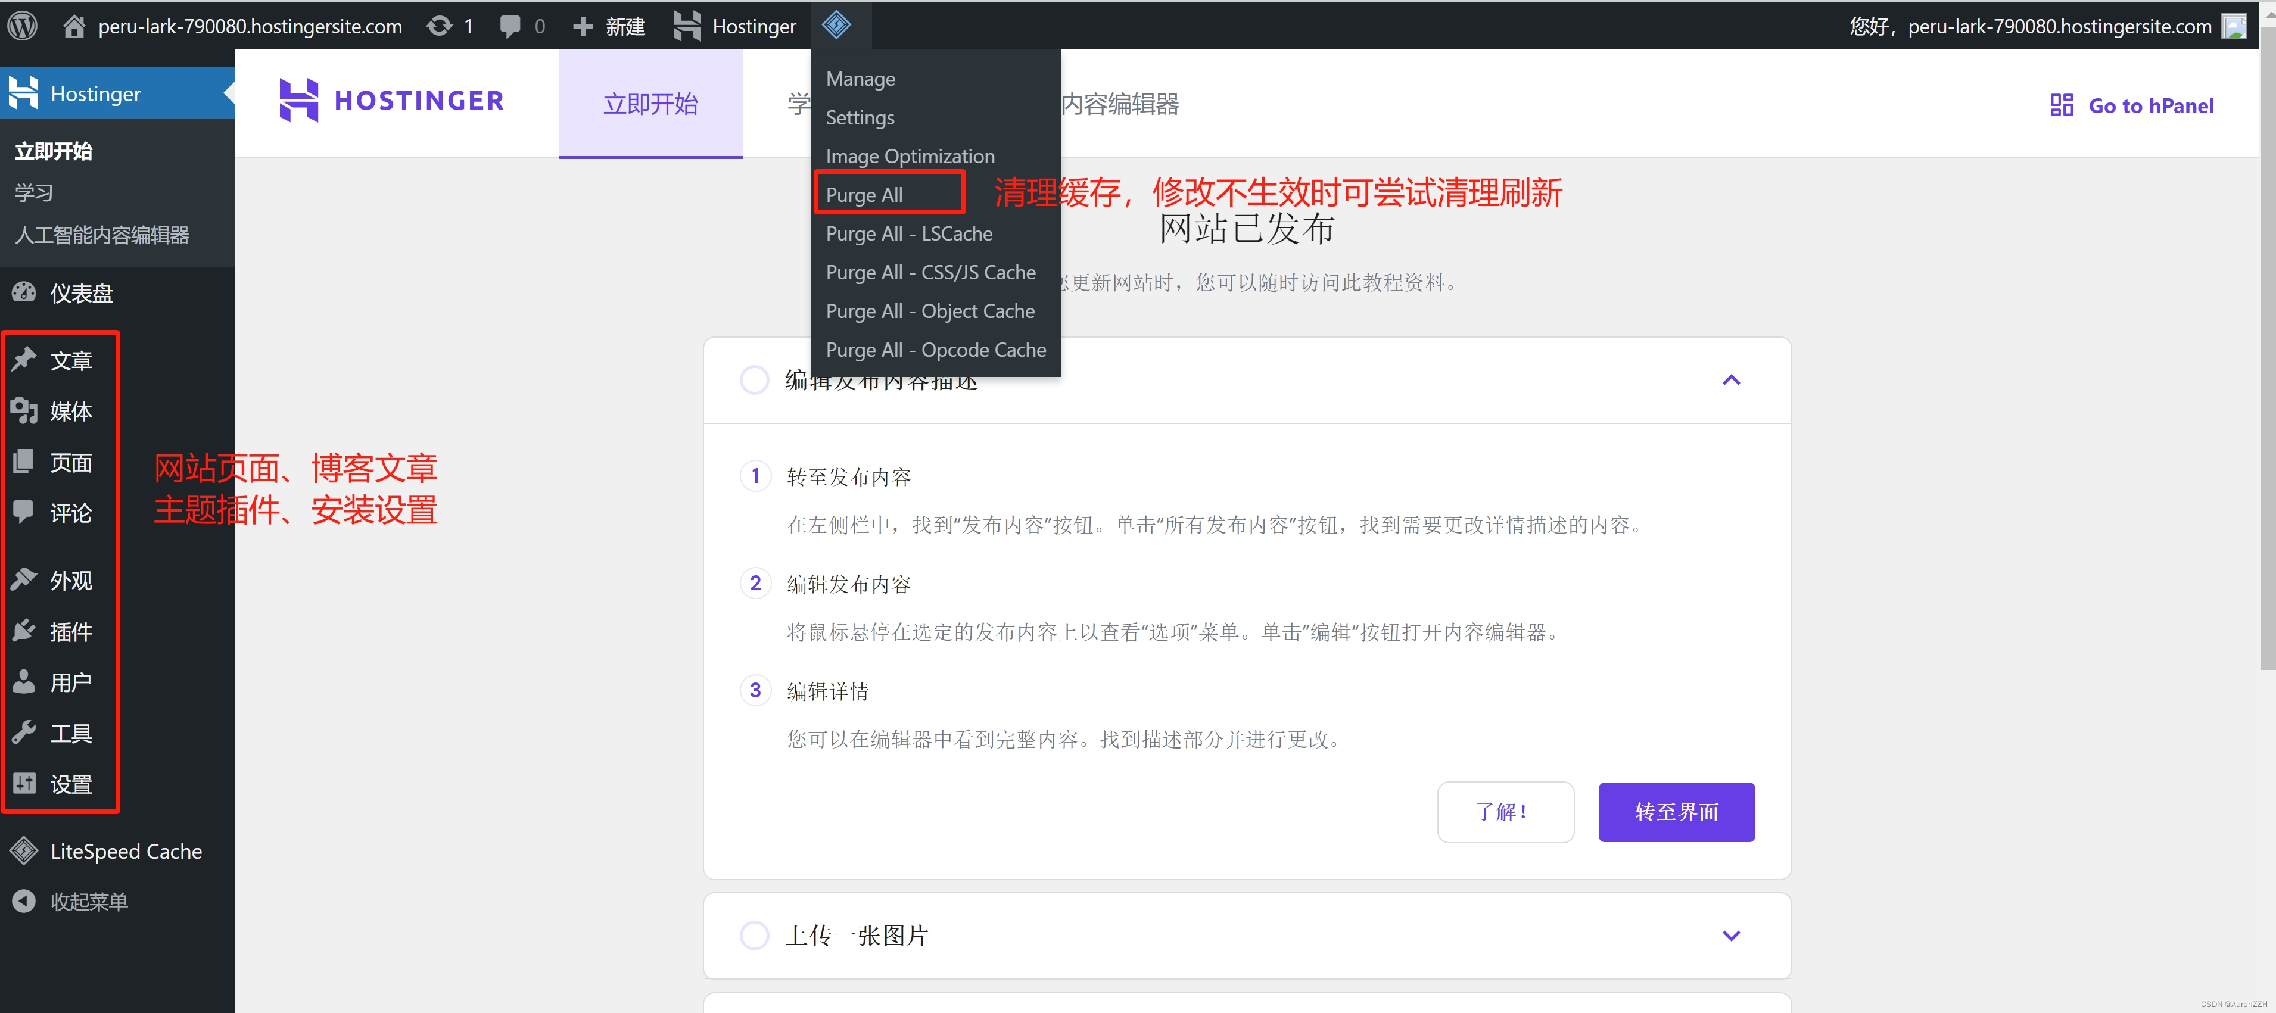Open 立即开始 sidebar submenu item
2276x1013 pixels.
point(54,151)
